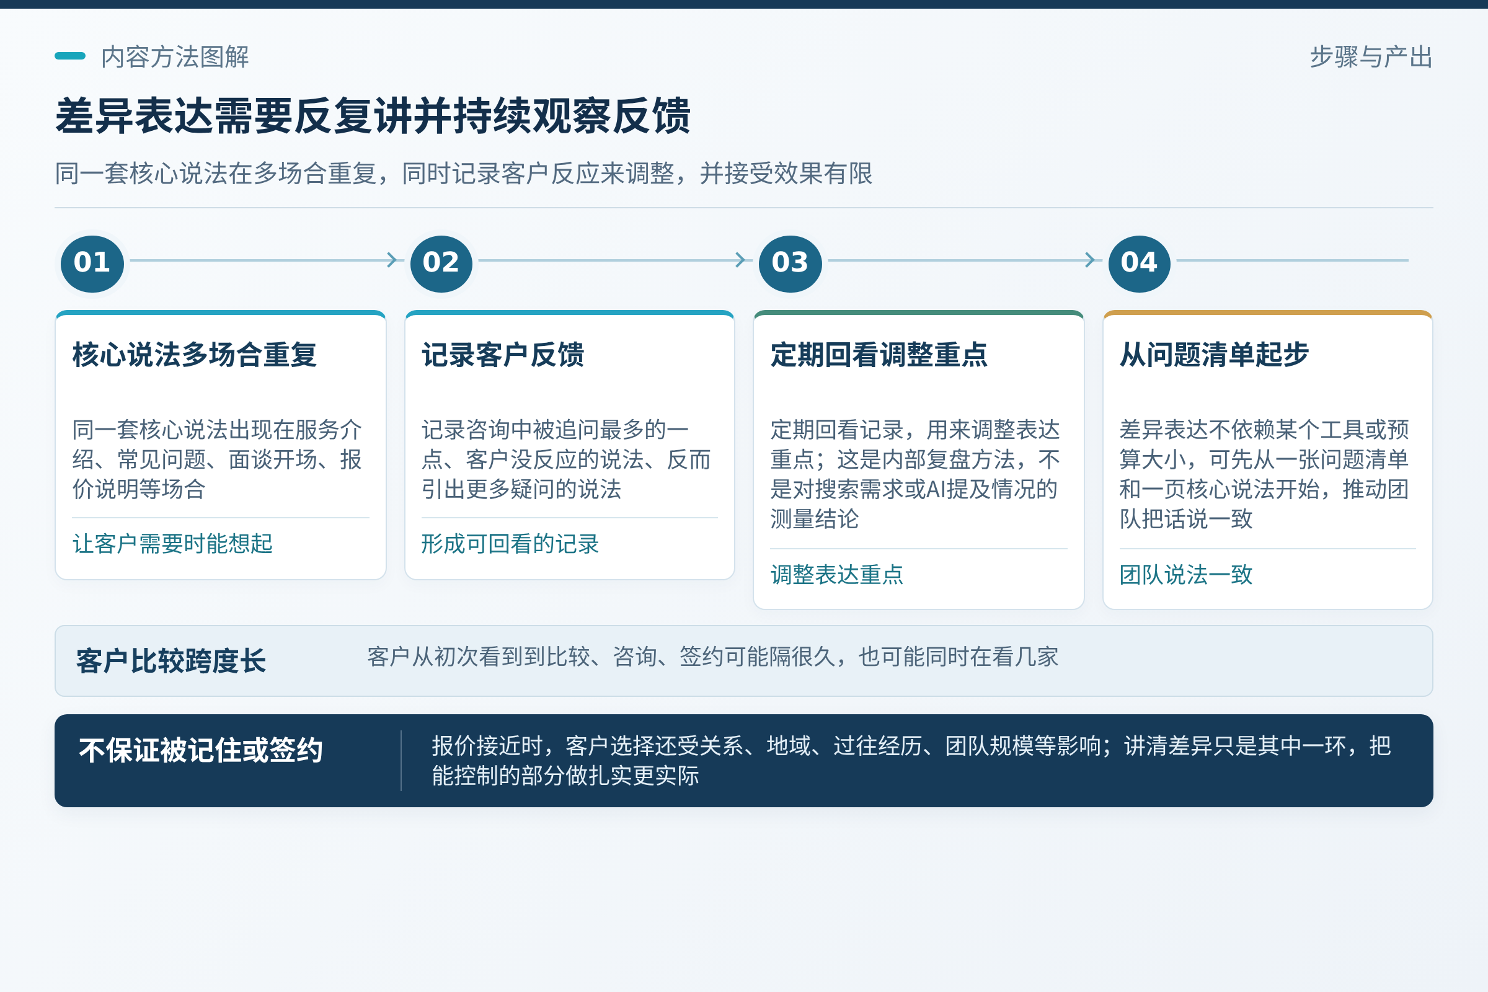Click the main title 差异表达需要反复讲并持续观察反馈
This screenshot has width=1488, height=992.
(373, 117)
